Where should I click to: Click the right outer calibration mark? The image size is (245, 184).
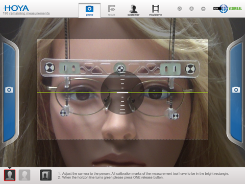(x=190, y=69)
